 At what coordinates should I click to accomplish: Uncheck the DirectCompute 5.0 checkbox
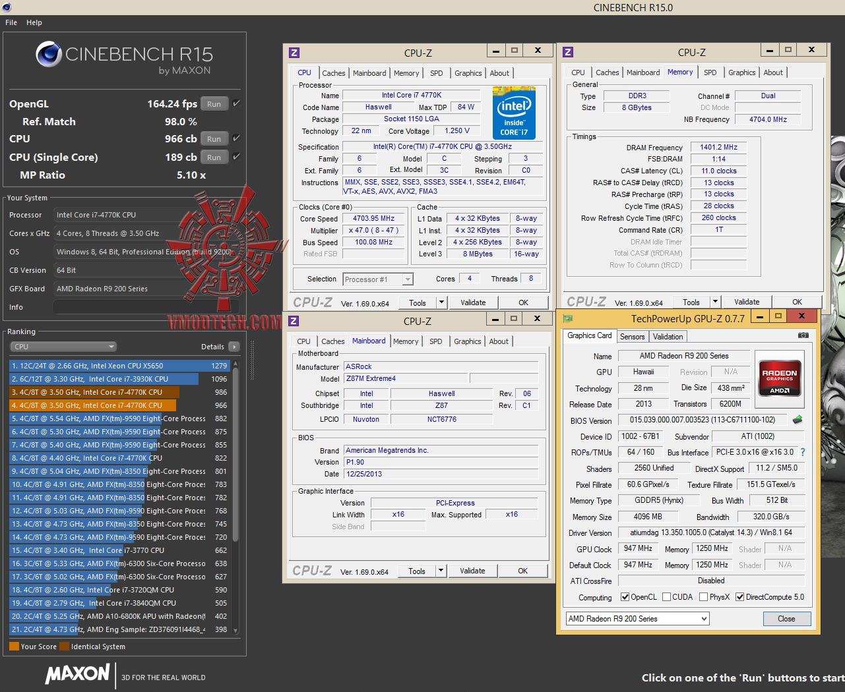740,597
